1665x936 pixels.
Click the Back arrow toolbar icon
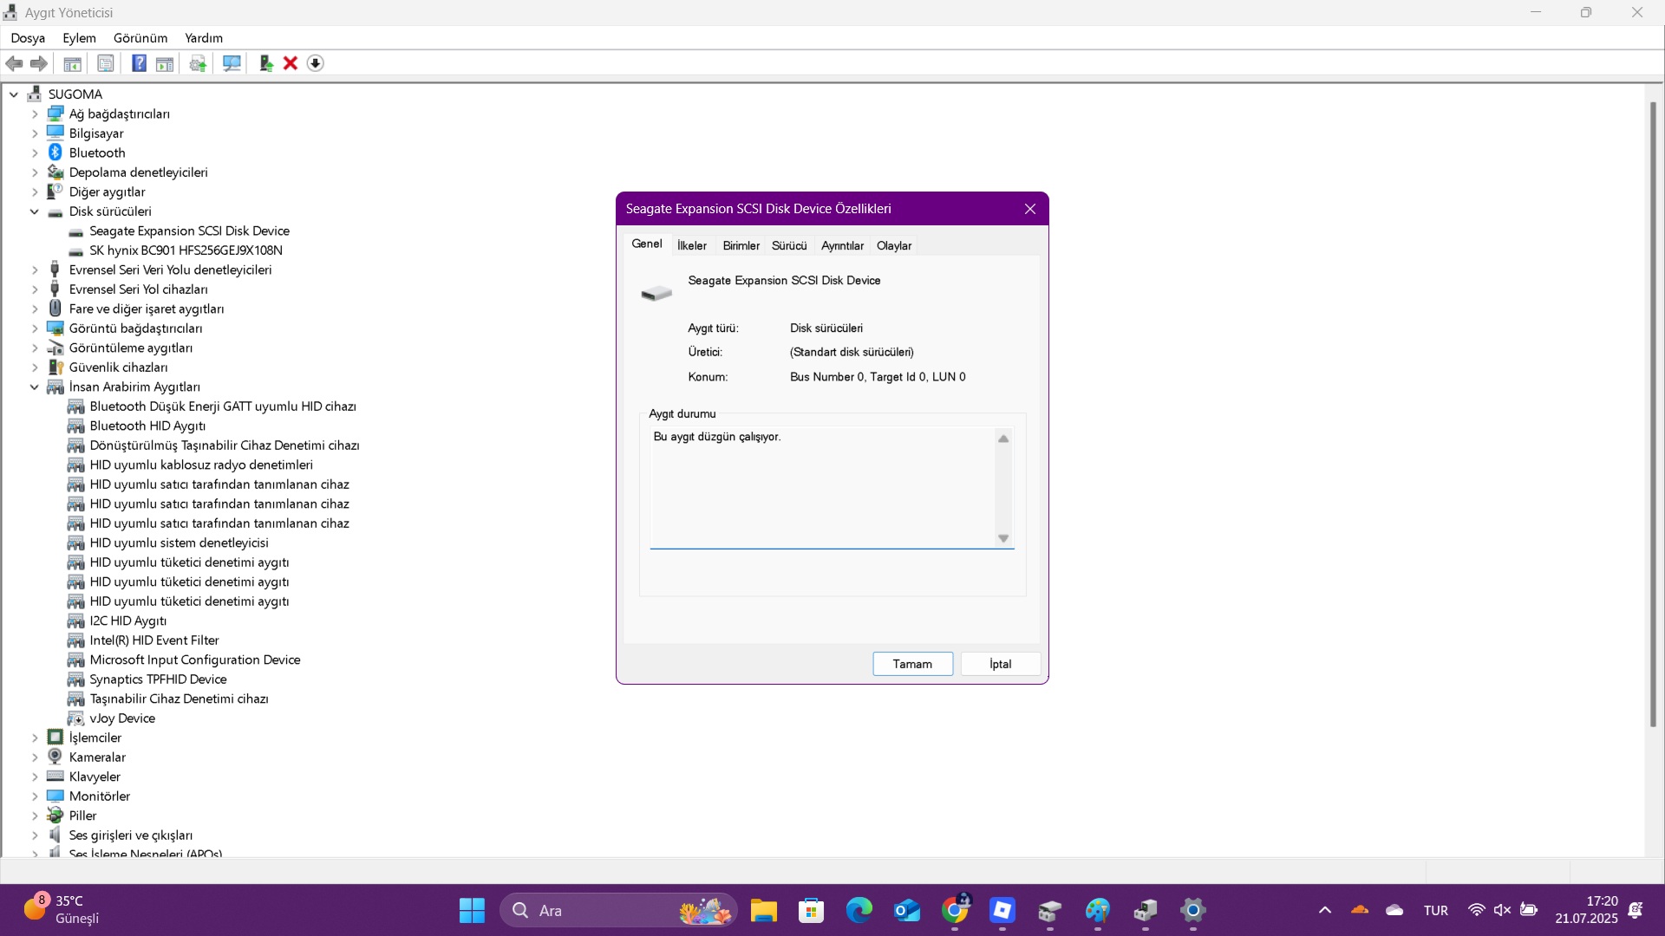15,63
